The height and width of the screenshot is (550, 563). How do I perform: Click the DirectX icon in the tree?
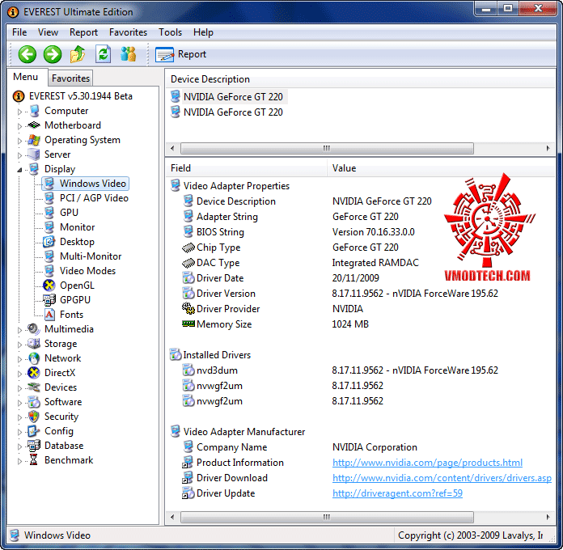[34, 373]
